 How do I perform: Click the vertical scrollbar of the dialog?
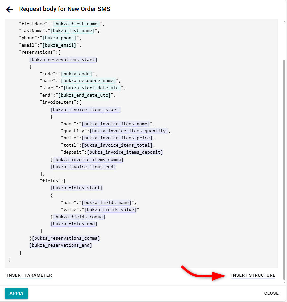point(283,166)
